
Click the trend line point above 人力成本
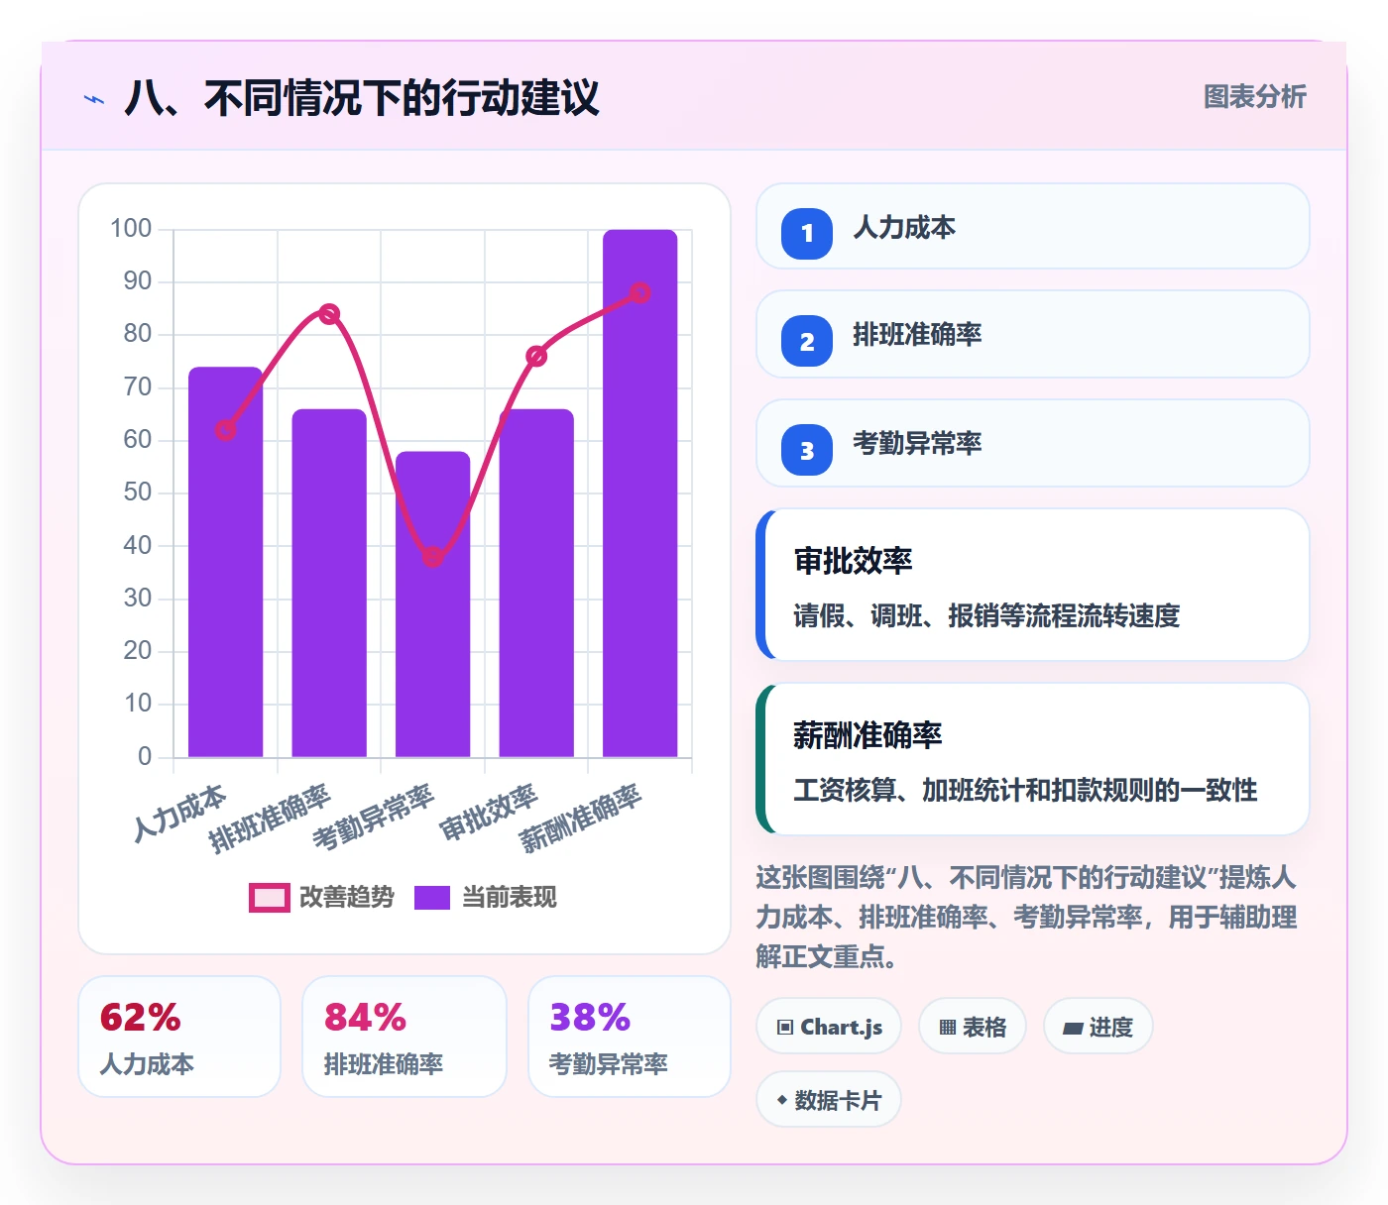[226, 430]
